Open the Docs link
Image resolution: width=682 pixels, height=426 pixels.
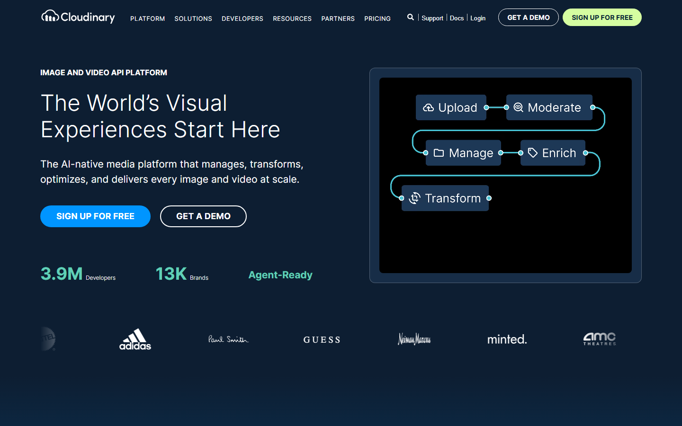click(457, 18)
